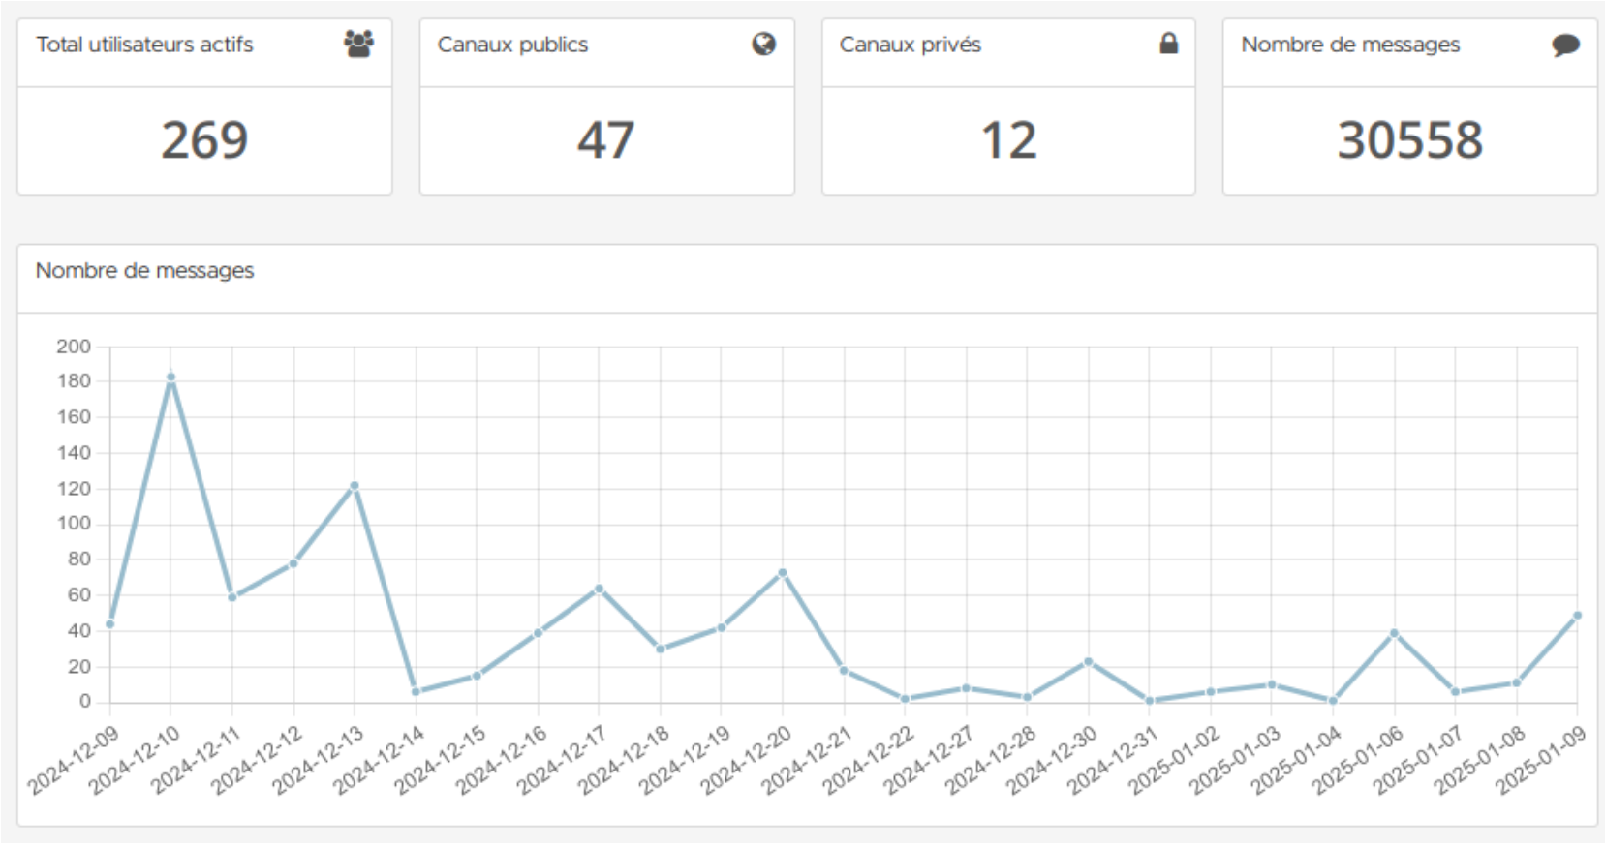
Task: Click the 'Nombre de messages' chart panel heading
Action: pos(144,271)
